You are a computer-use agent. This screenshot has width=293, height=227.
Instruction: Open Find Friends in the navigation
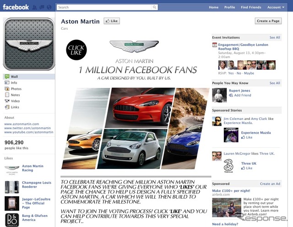click(251, 7)
